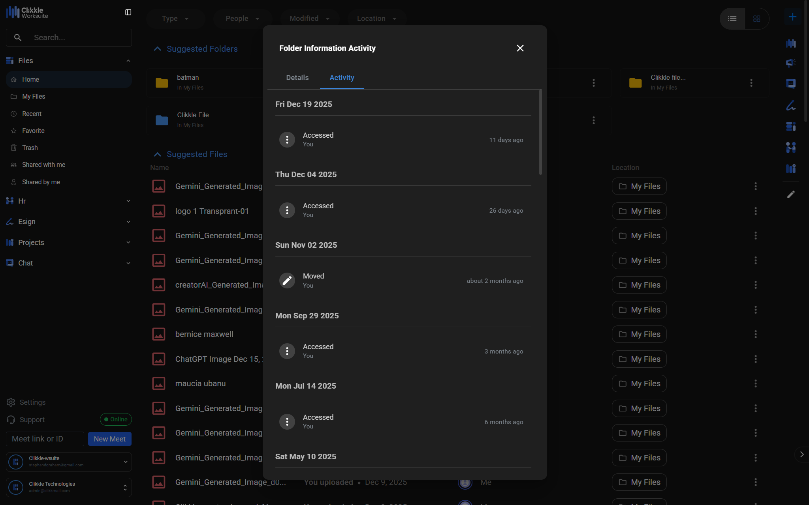Viewport: 809px width, 505px height.
Task: Open the Trash folder in sidebar
Action: (30, 148)
